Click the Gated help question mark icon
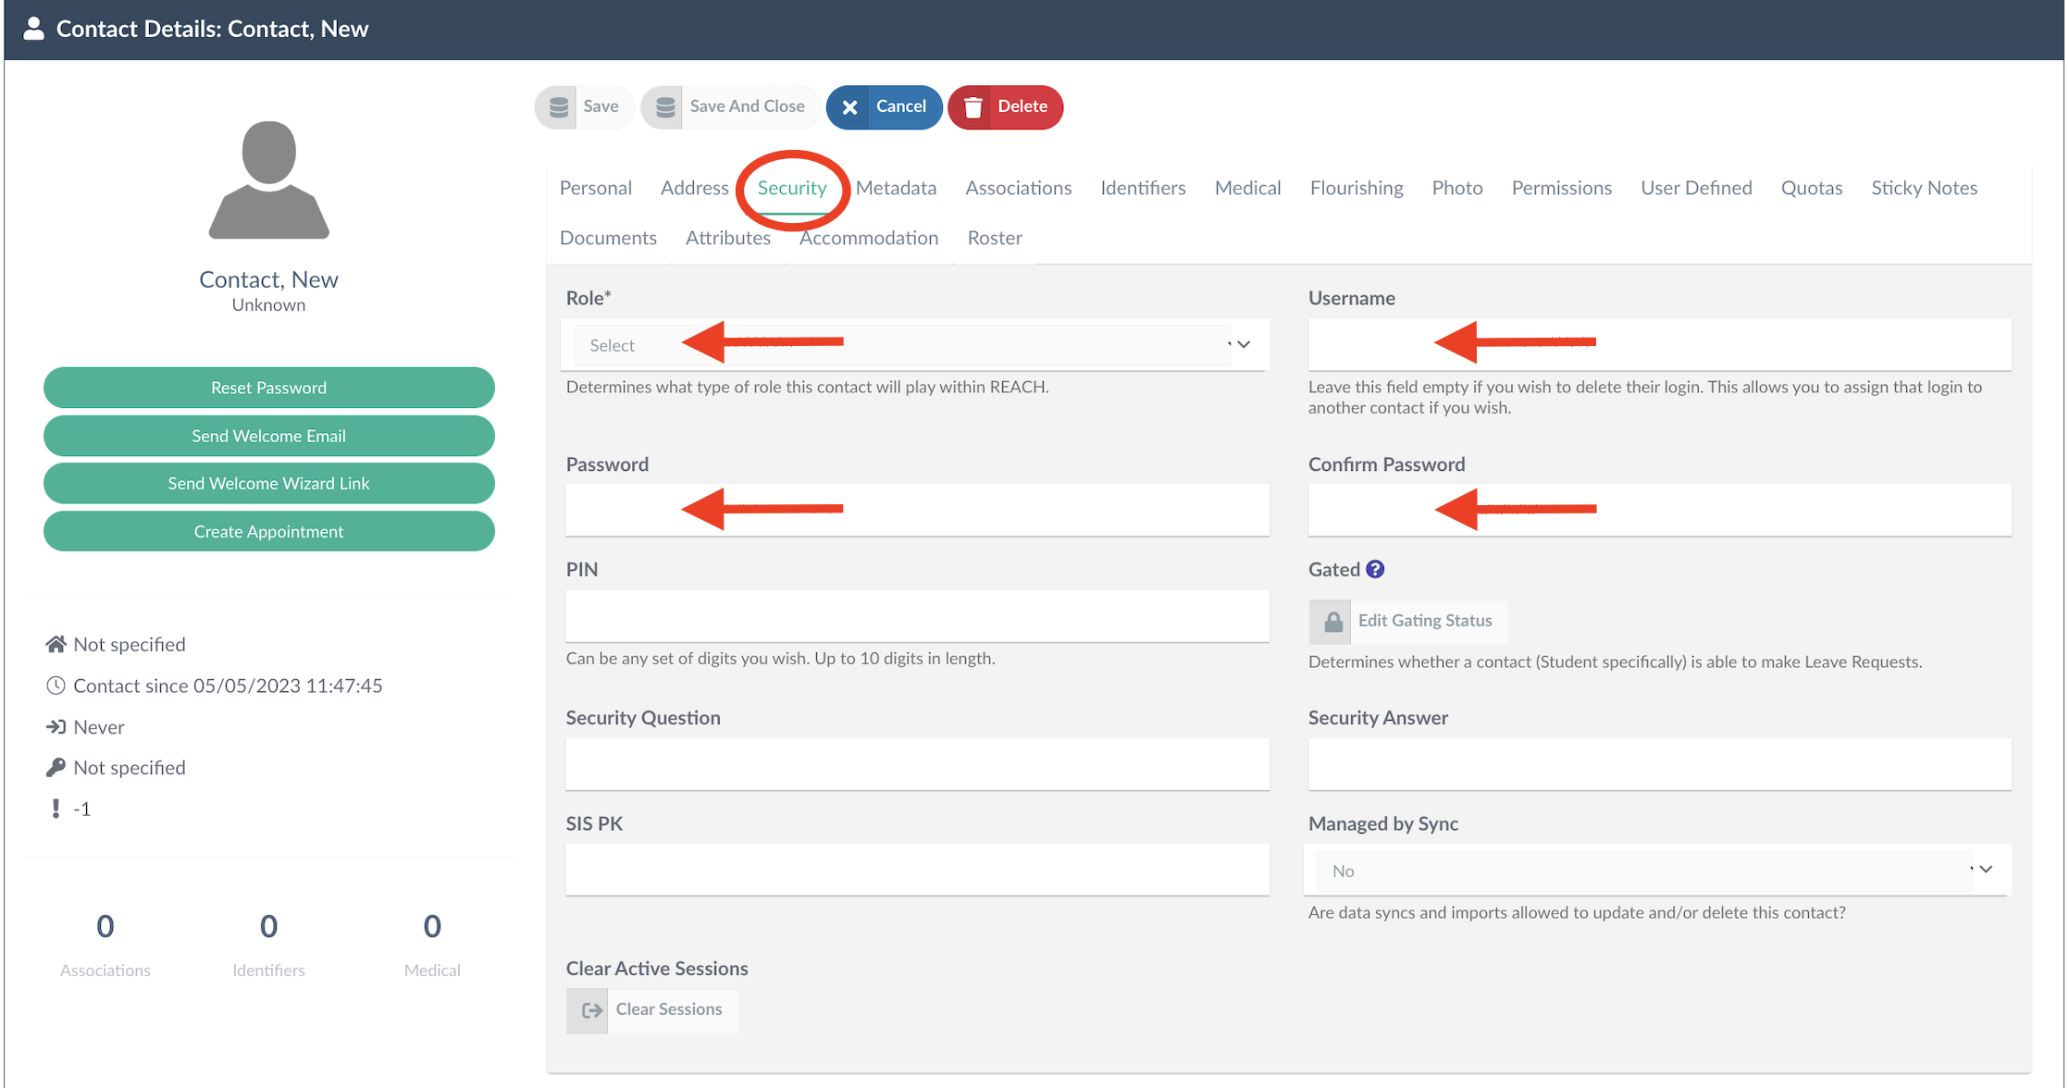2069x1088 pixels. pos(1375,569)
